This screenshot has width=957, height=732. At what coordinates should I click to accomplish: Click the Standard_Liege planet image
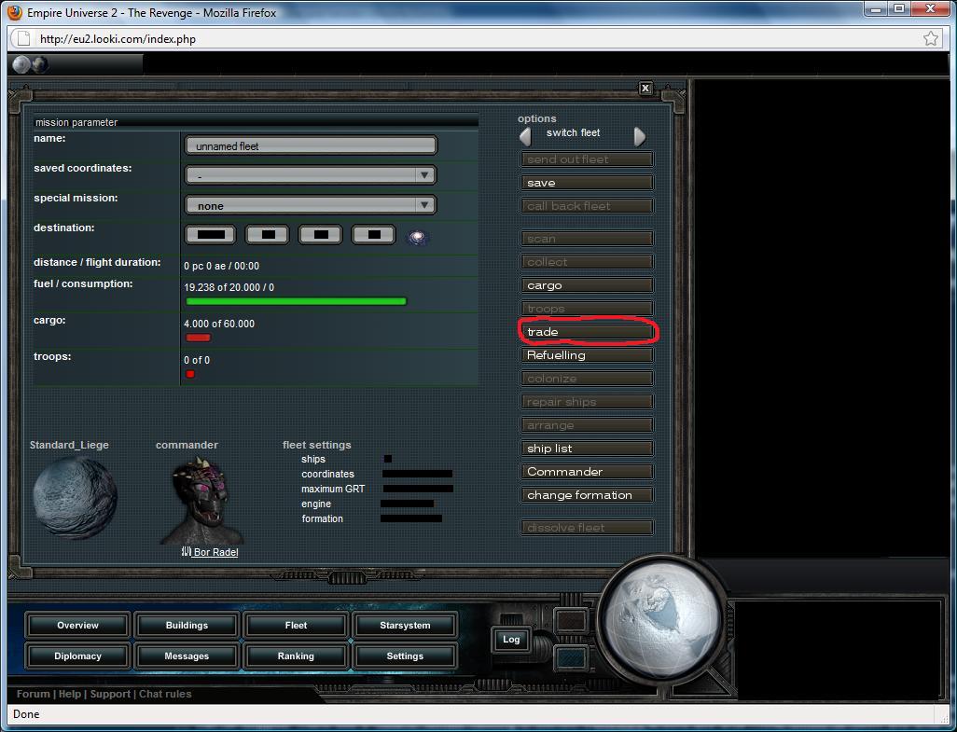click(x=75, y=498)
